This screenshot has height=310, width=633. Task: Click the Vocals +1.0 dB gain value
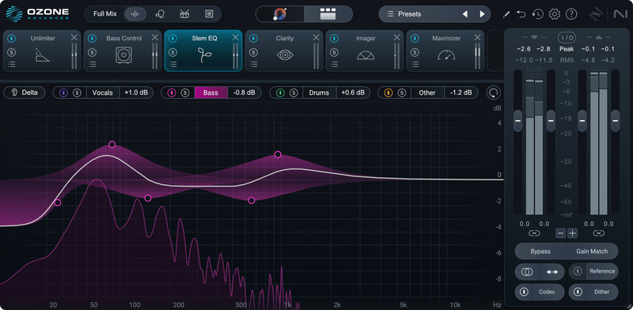(136, 93)
